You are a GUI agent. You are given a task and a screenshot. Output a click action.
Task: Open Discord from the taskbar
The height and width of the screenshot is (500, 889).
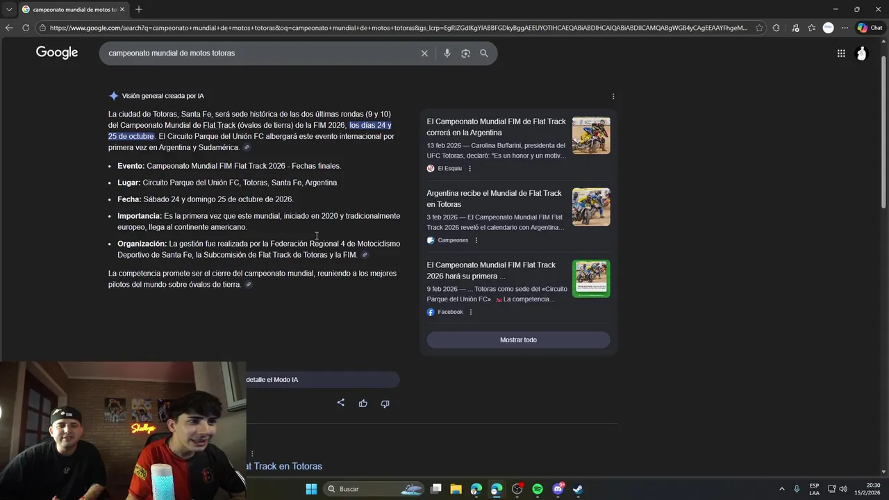(558, 489)
